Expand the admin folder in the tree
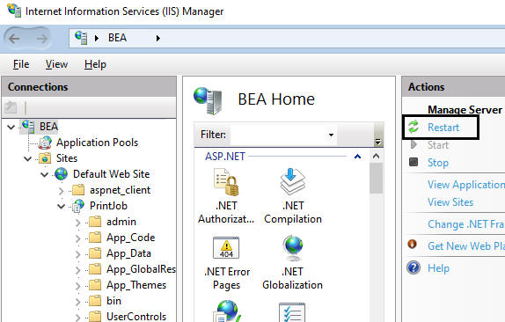Viewport: 505px width, 322px height. point(78,223)
